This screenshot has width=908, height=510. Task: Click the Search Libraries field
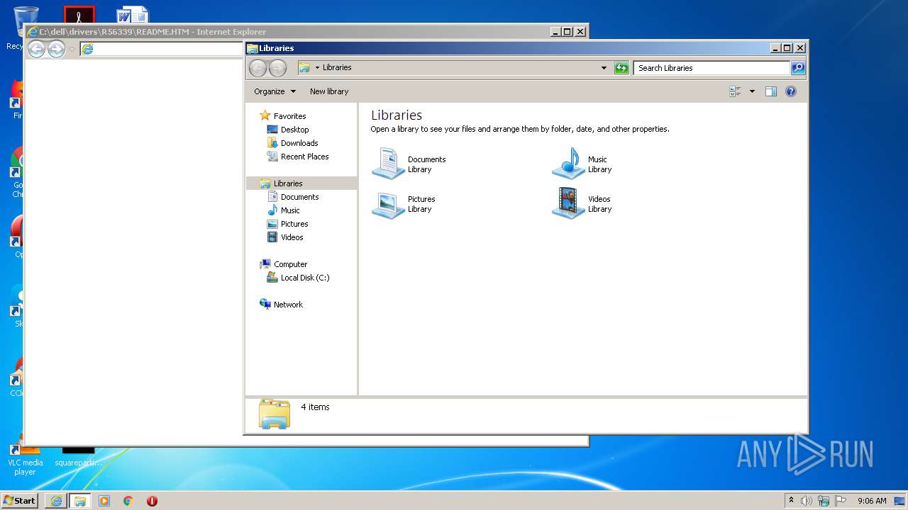point(712,68)
